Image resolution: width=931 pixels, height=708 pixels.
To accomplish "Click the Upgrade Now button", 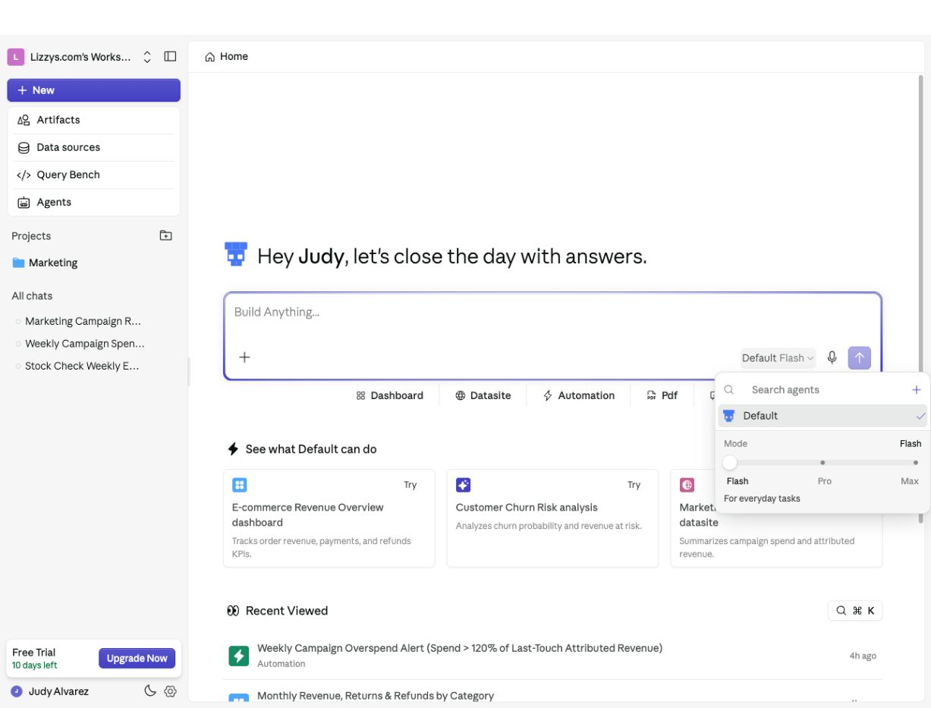I will point(137,658).
